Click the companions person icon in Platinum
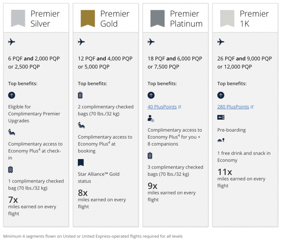The image size is (282, 240). (x=151, y=118)
